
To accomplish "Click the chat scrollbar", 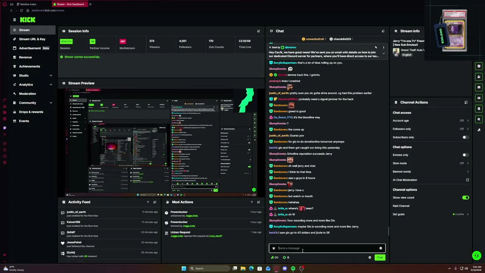I will pos(388,231).
